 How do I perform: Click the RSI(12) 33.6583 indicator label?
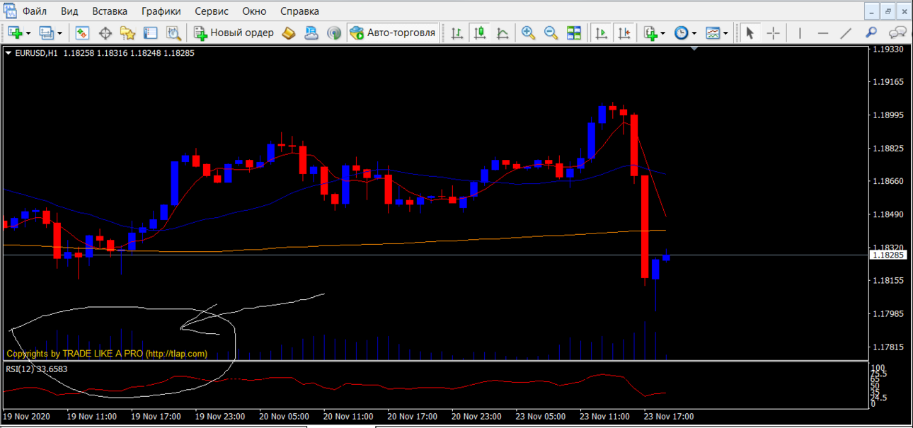tap(37, 369)
